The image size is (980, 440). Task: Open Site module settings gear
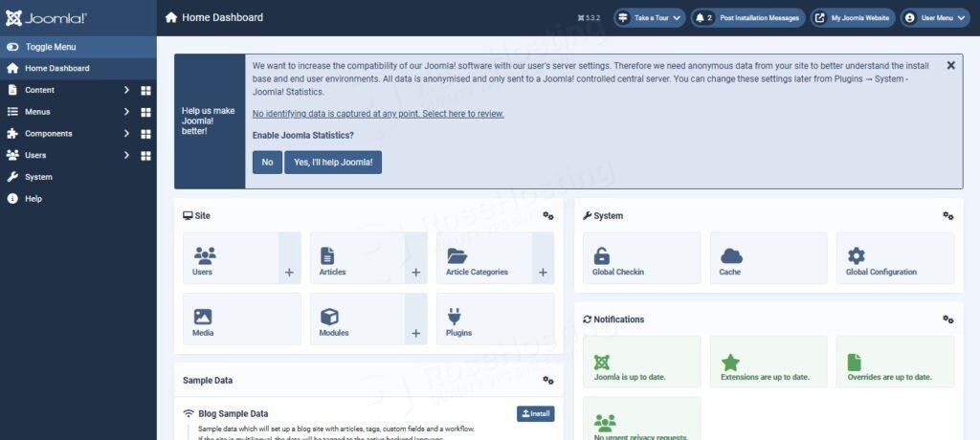coord(548,215)
